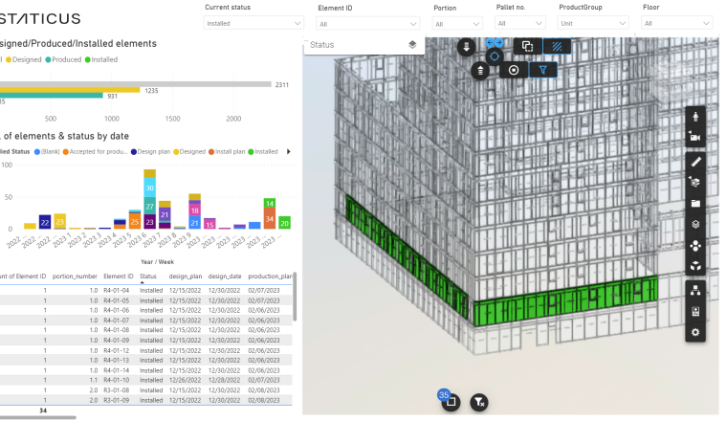Screen dimensions: 727x421
Task: Expand the Floor filter dropdown
Action: click(x=676, y=23)
